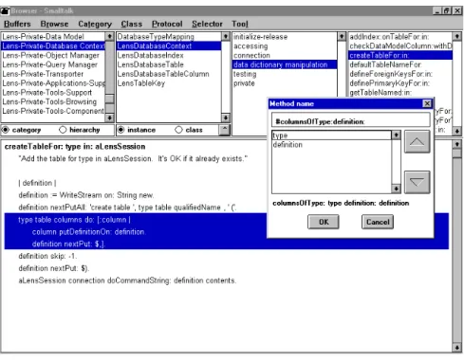Select the defaultTableNameFor: selector
This screenshot has width=464, height=361.
coord(400,64)
